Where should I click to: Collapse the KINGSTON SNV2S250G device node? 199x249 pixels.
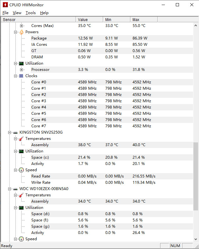(9, 132)
